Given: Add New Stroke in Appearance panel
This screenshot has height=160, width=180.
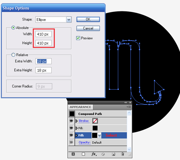Looking at the screenshot, I should pyautogui.click(x=73, y=154).
